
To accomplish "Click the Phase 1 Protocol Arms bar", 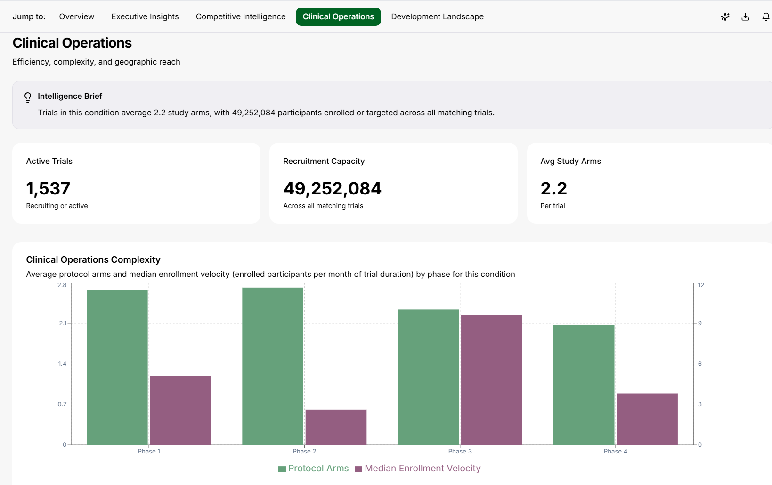I will click(x=117, y=367).
